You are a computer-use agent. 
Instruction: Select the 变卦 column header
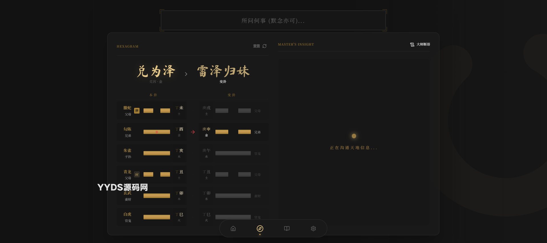[231, 95]
